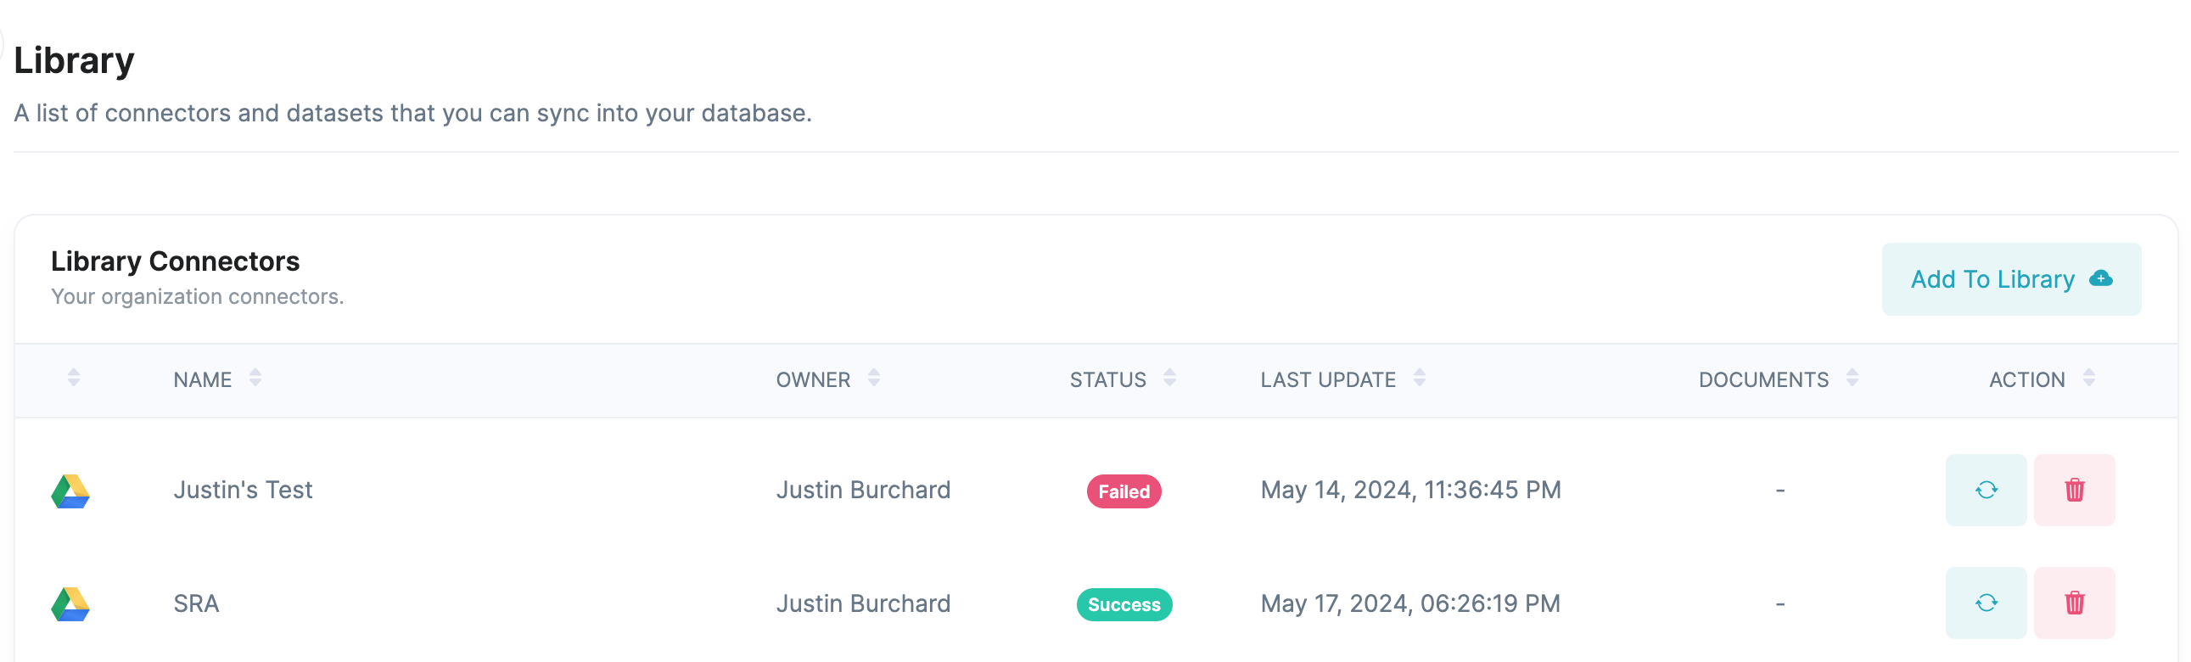Delete the Justin's Test connector

[x=2074, y=490]
